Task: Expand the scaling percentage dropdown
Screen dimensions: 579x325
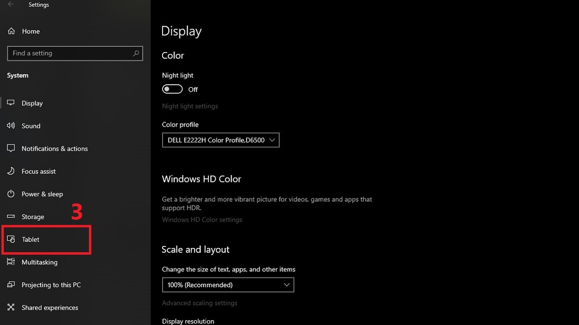Action: (x=228, y=285)
